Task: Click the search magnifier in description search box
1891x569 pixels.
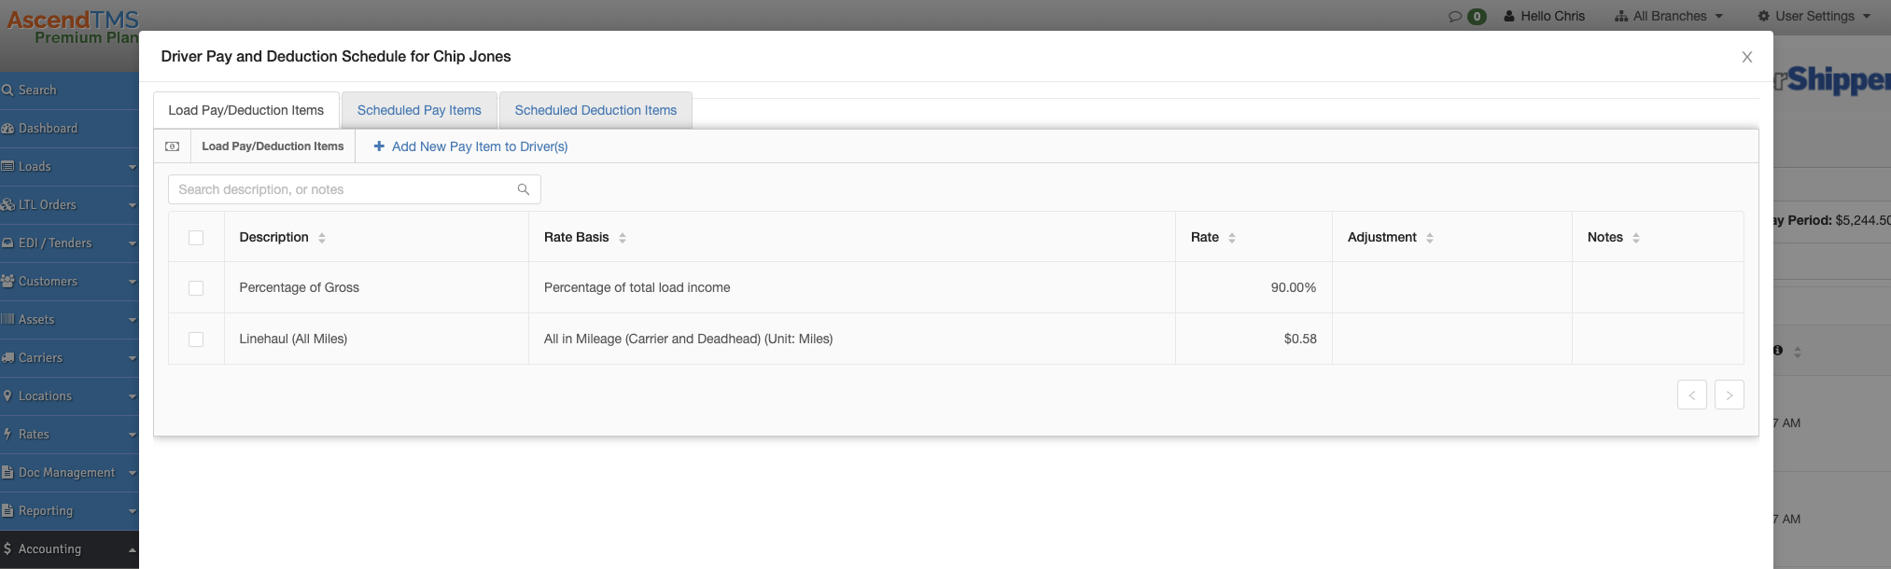Action: click(x=524, y=189)
